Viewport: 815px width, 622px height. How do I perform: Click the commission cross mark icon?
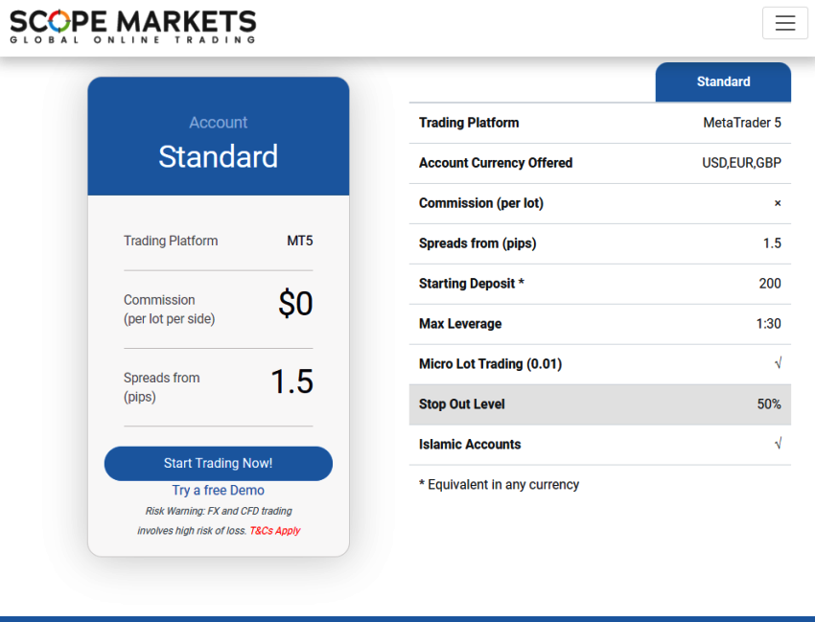pyautogui.click(x=778, y=203)
